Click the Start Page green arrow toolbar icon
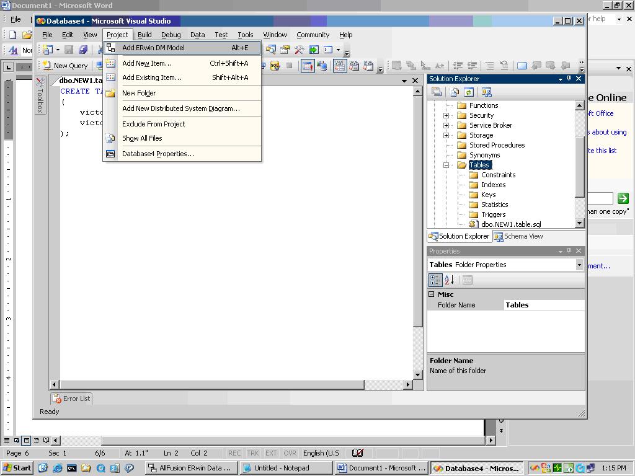Screen dimensions: 635x476 click(314, 50)
